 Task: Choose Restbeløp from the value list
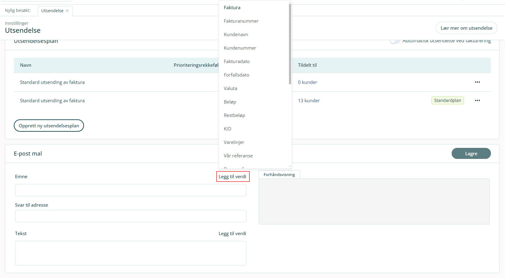coord(234,115)
